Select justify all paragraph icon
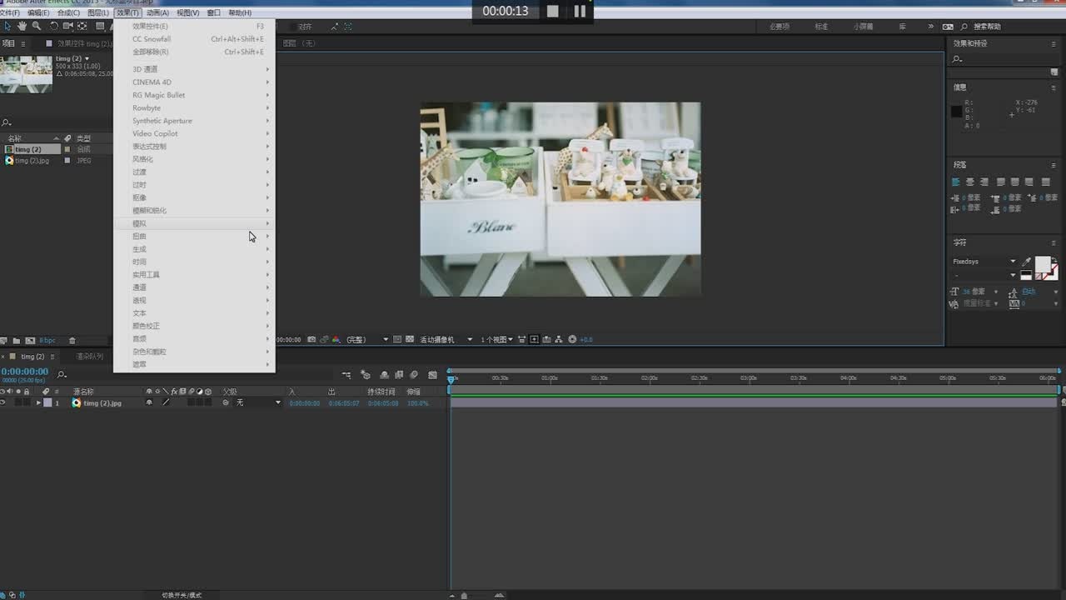This screenshot has width=1066, height=600. 1045,182
